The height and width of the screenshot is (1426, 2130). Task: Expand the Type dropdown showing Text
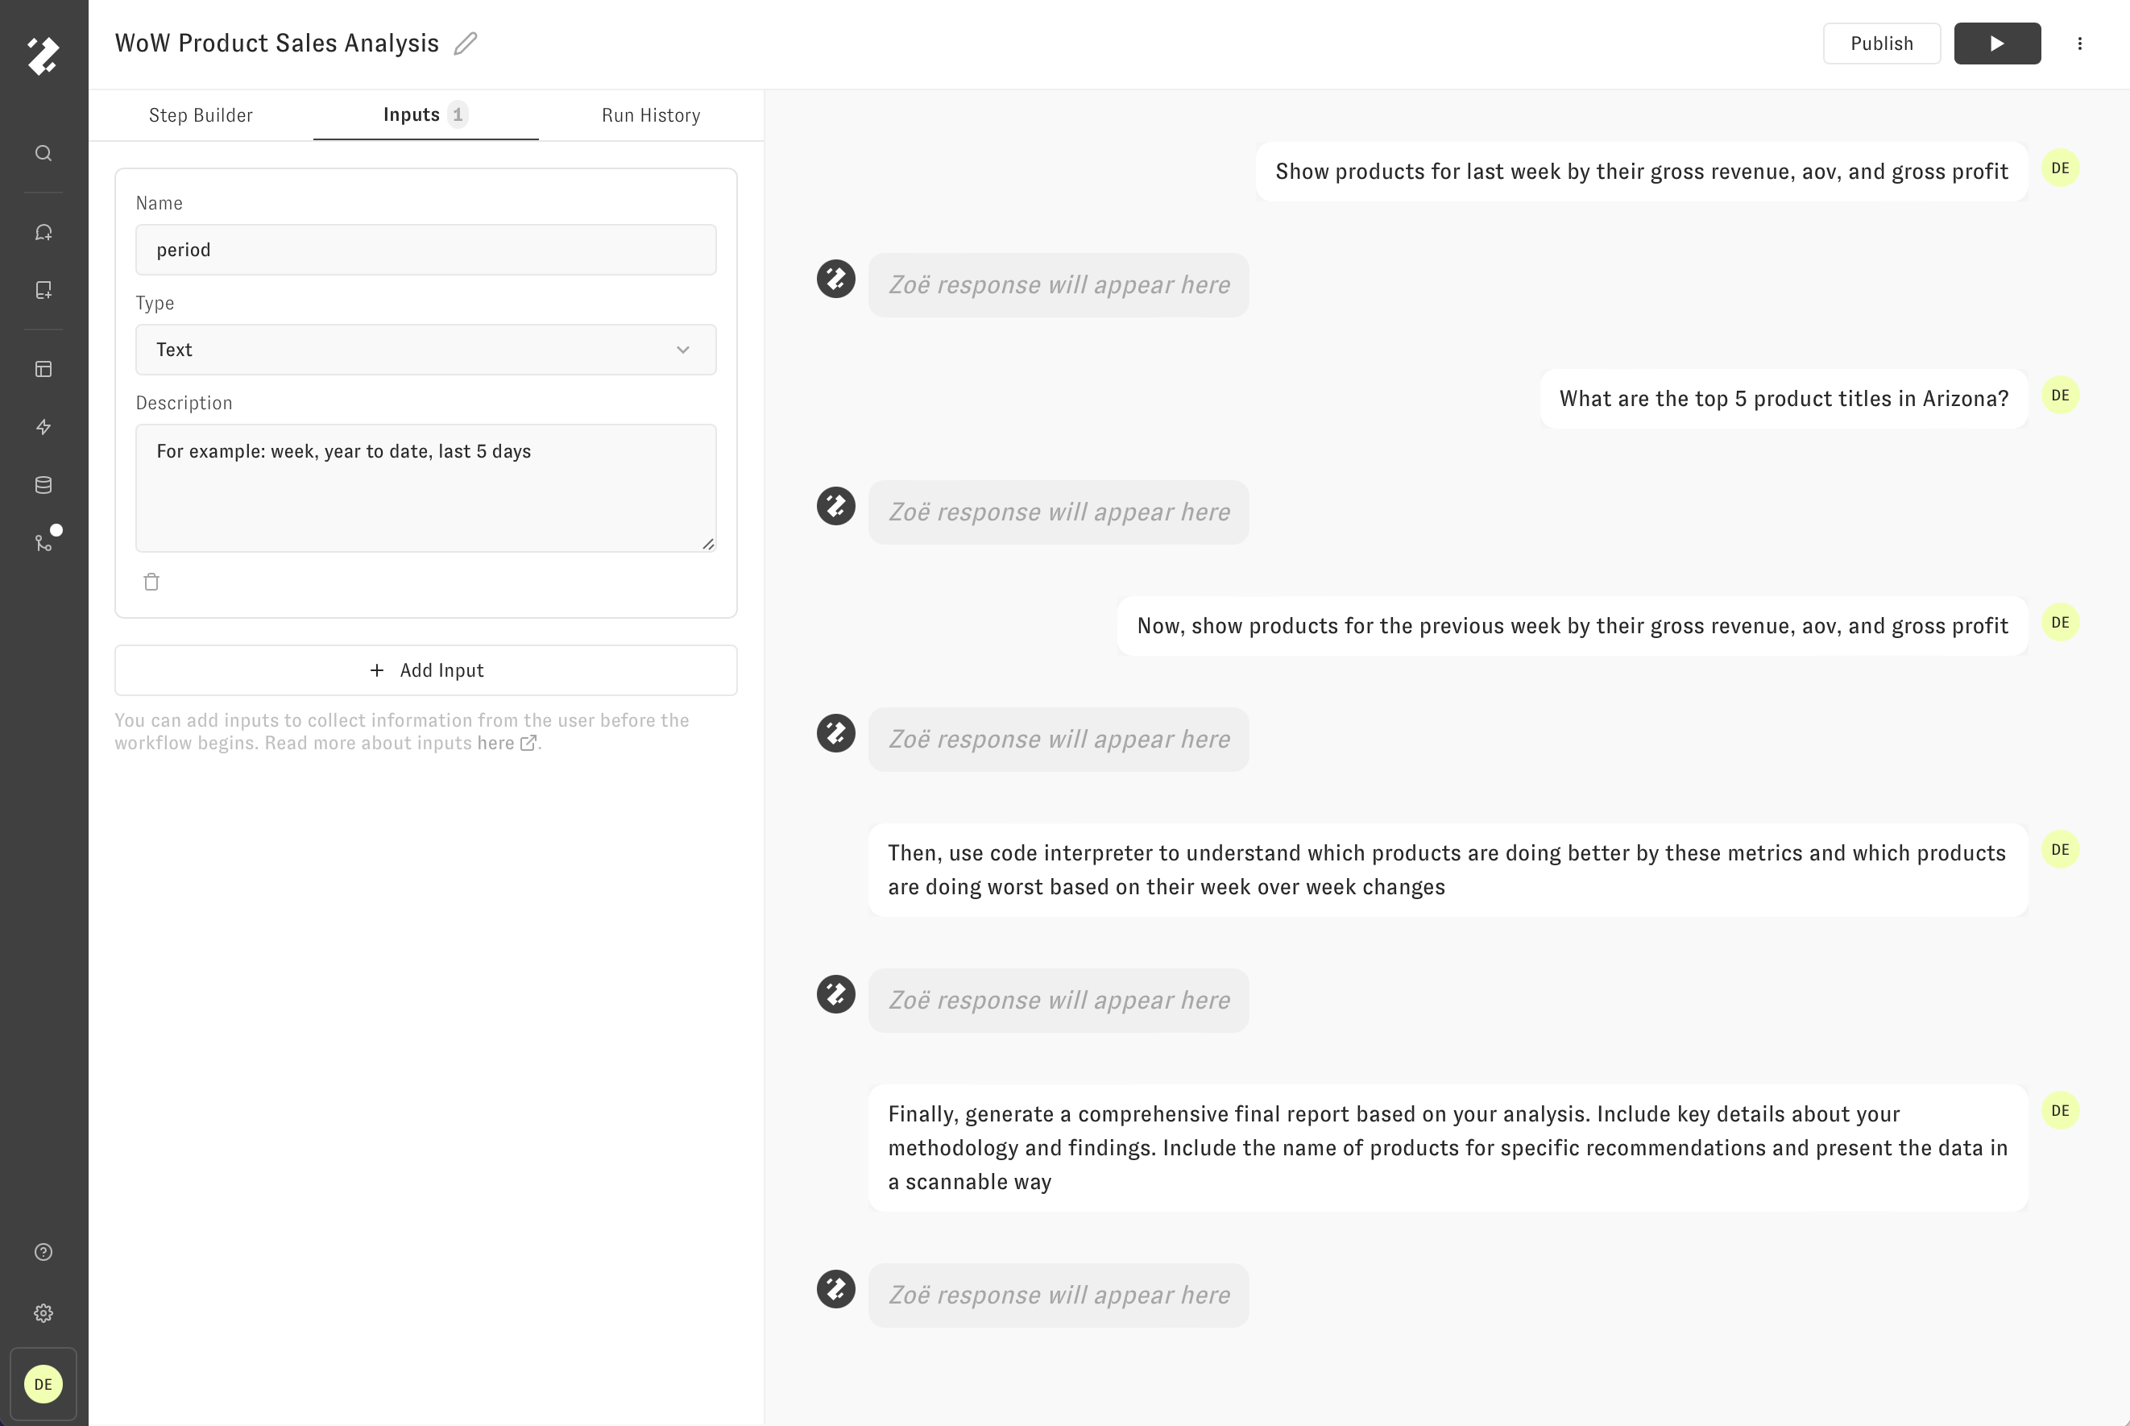(x=425, y=349)
